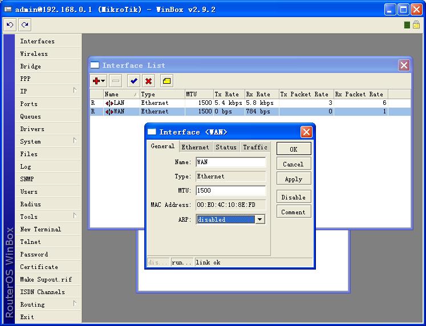Open the Files menu item

48,154
